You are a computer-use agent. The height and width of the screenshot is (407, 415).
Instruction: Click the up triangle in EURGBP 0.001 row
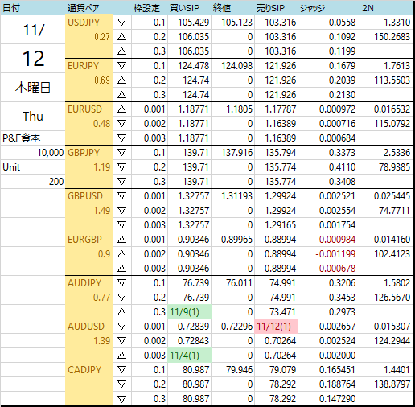click(x=121, y=240)
